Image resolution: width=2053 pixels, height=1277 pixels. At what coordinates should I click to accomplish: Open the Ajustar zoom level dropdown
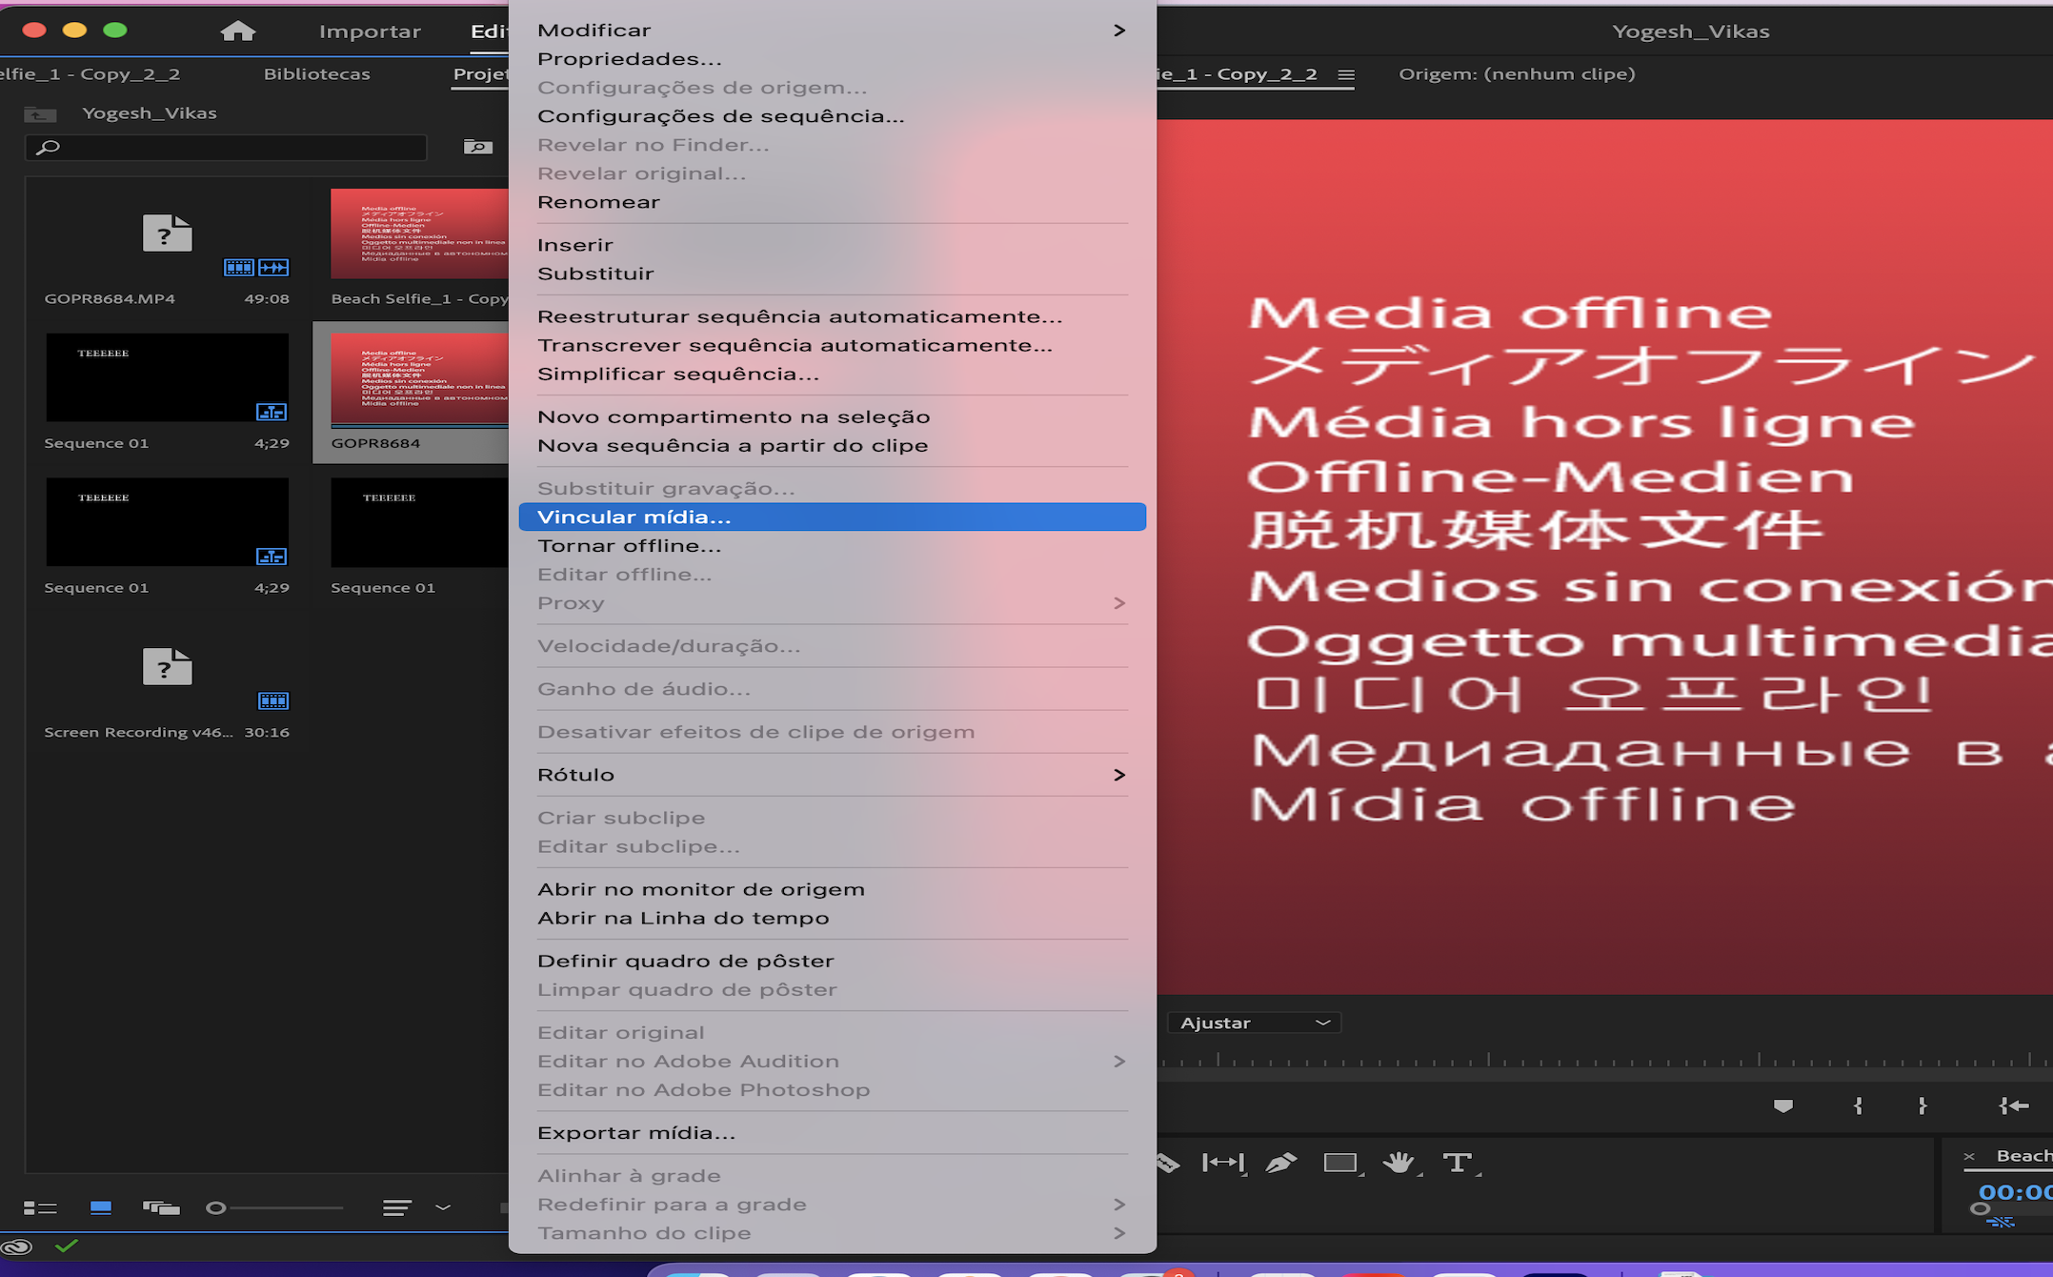(1254, 1022)
